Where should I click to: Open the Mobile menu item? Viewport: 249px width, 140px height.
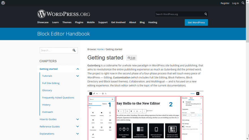(x=91, y=22)
